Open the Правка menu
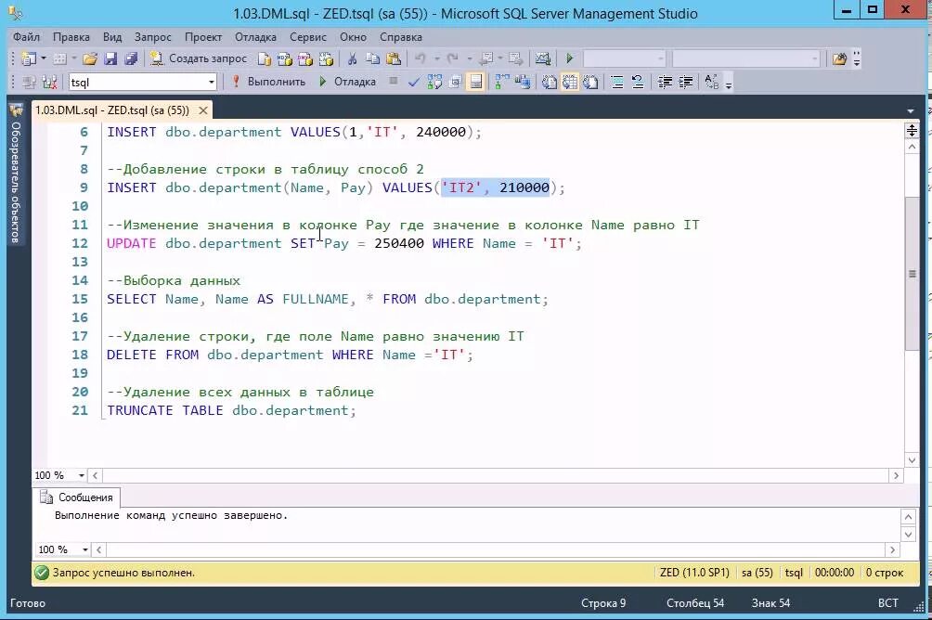Viewport: 932px width, 620px height. tap(71, 37)
